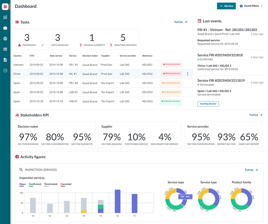The height and width of the screenshot is (224, 268).
Task: Click the Emergency warning triangle icon
Action: click(x=19, y=45)
